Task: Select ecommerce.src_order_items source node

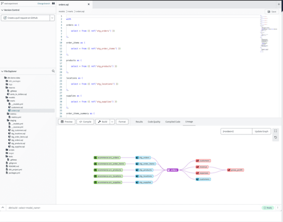Action: [109, 164]
